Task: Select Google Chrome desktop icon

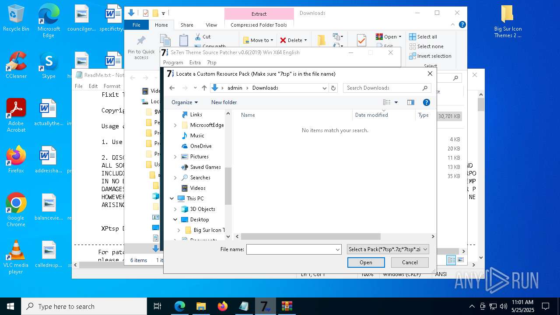Action: (x=16, y=210)
